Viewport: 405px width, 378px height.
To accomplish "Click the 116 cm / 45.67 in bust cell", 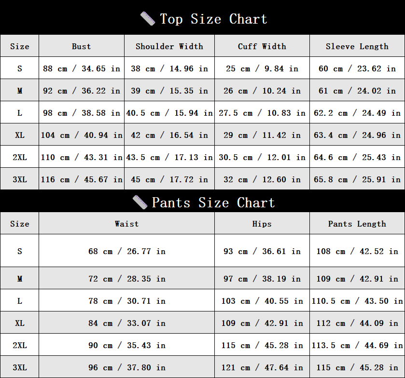I will (x=82, y=179).
